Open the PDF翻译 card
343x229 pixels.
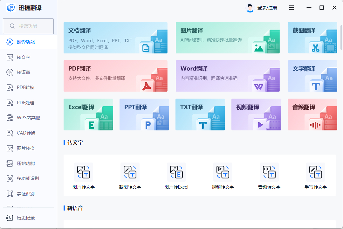pos(115,76)
